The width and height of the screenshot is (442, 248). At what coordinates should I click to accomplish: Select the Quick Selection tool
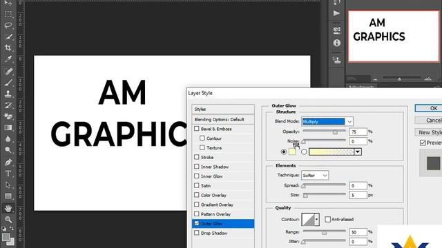point(8,37)
